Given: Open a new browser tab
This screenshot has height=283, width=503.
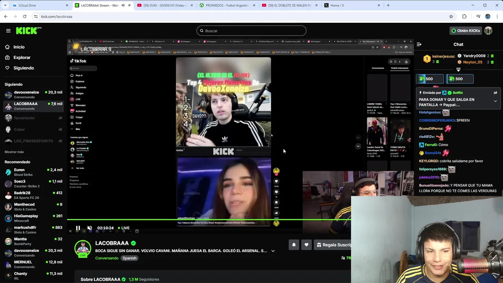Looking at the screenshot, I should 388,6.
